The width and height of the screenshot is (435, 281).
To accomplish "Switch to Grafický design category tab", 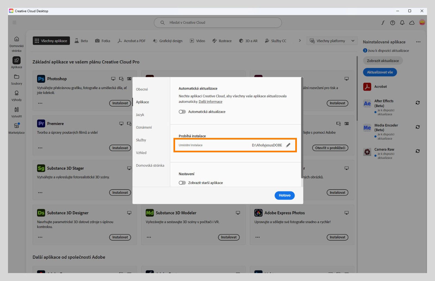I will pos(168,41).
